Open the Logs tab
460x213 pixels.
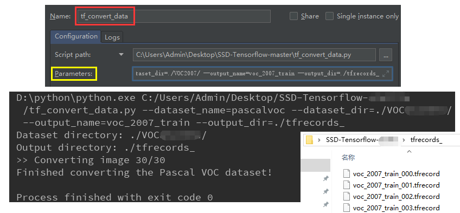coord(112,37)
